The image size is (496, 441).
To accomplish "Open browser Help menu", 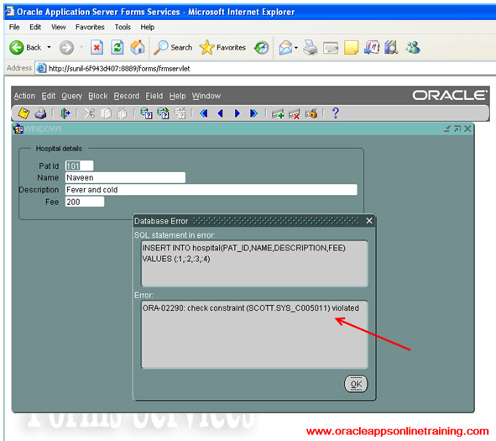I will pyautogui.click(x=148, y=27).
